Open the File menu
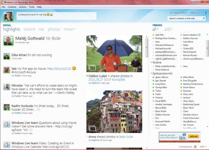209x150 pixels. [3, 7]
